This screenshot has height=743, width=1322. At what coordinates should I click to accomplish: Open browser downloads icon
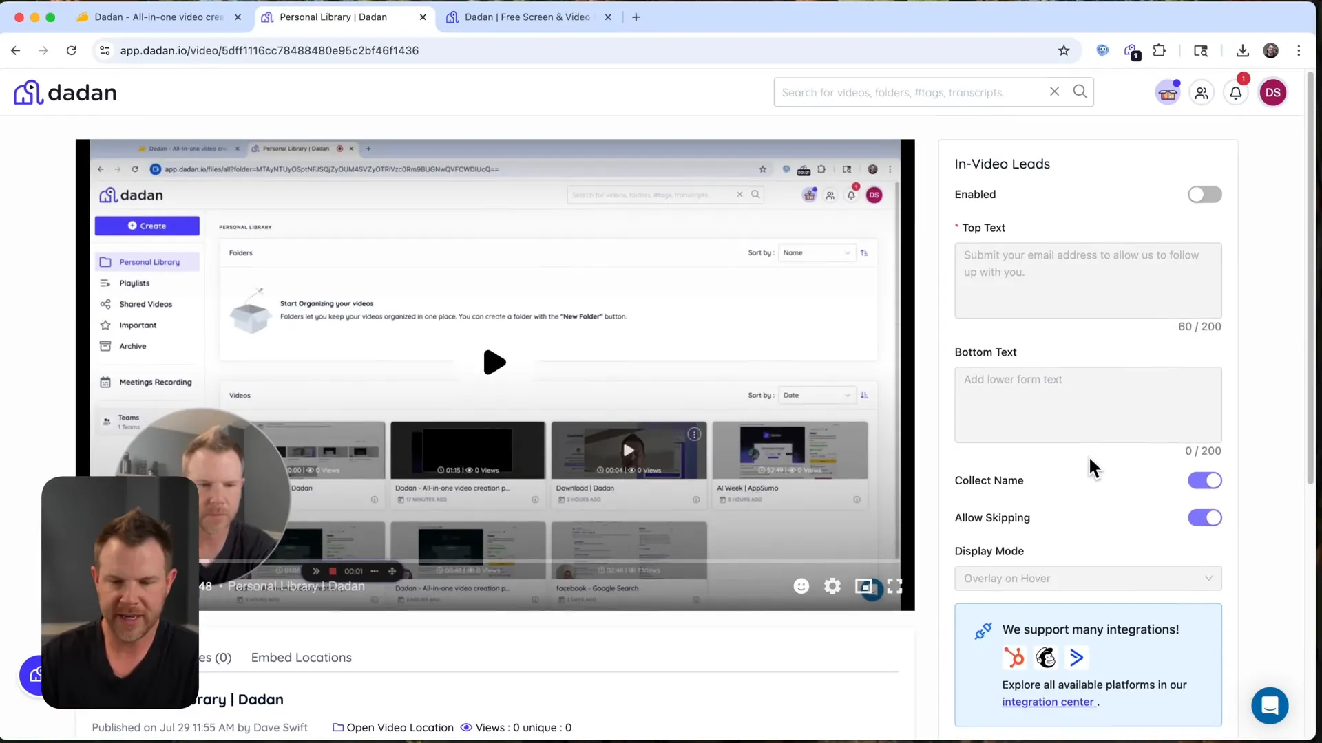click(x=1242, y=50)
